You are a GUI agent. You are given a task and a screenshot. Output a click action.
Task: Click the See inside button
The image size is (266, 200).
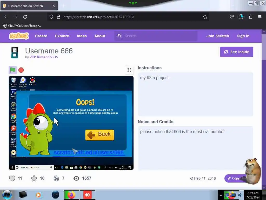236,52
